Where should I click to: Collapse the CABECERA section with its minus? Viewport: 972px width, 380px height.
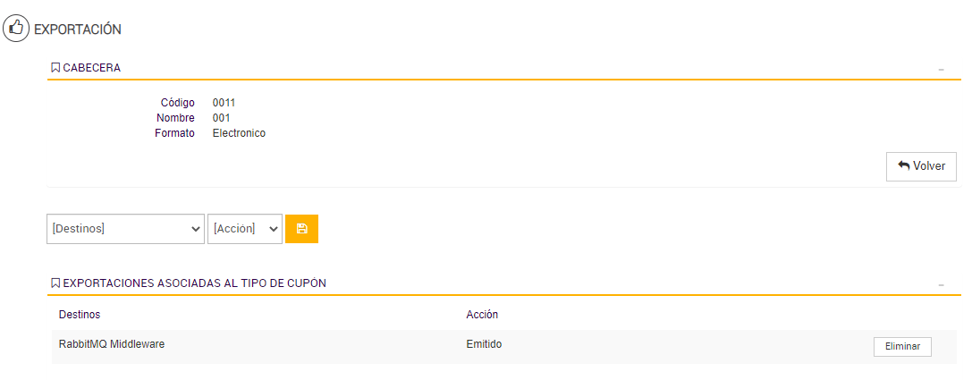pos(941,69)
